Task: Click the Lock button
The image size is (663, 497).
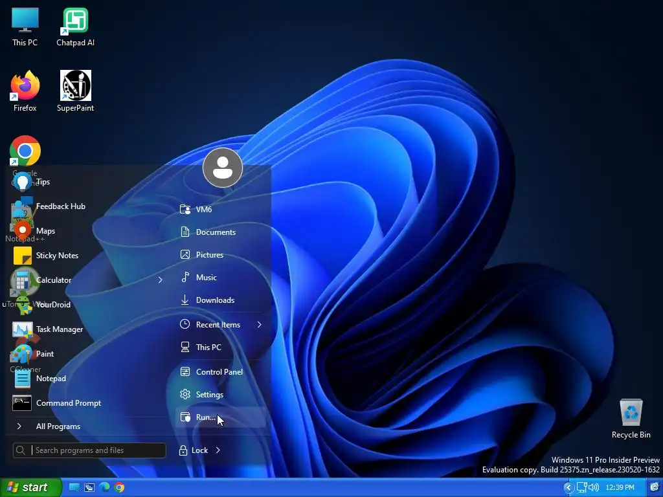Action: [x=193, y=450]
